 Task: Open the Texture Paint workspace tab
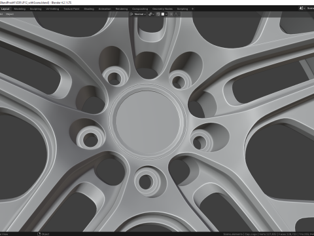71,9
